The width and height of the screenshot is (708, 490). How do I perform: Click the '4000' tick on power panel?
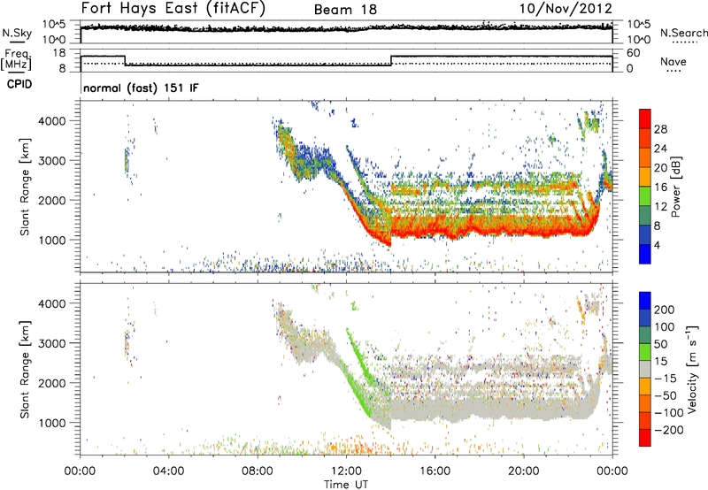(51, 121)
